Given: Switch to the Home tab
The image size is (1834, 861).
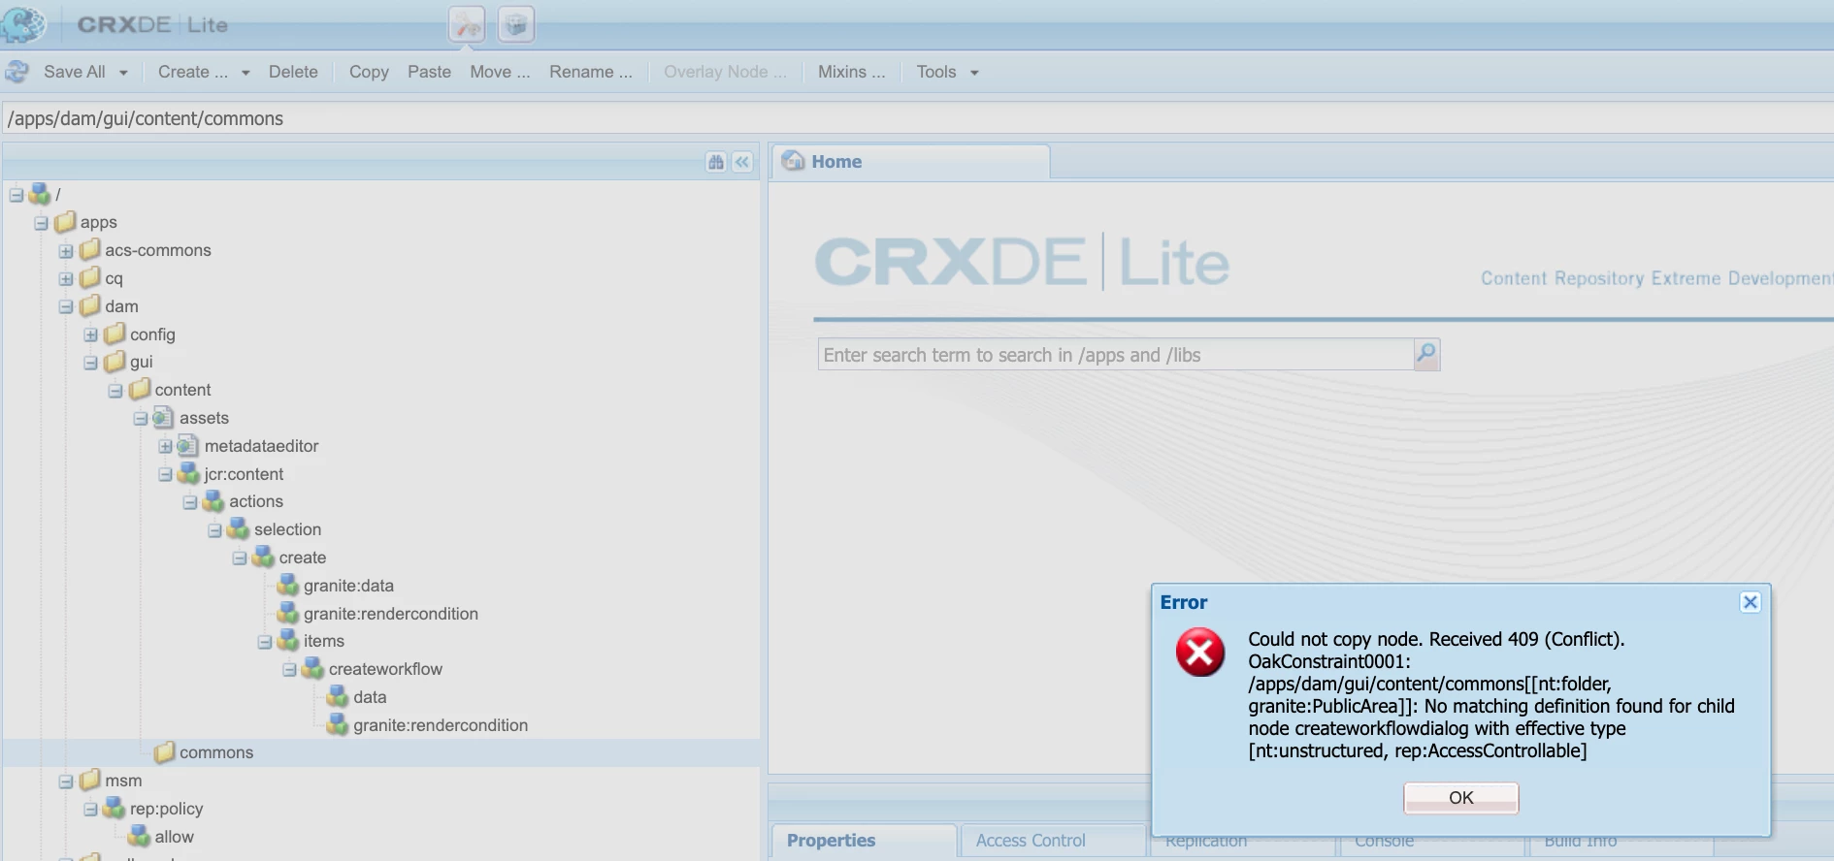Looking at the screenshot, I should pos(910,161).
